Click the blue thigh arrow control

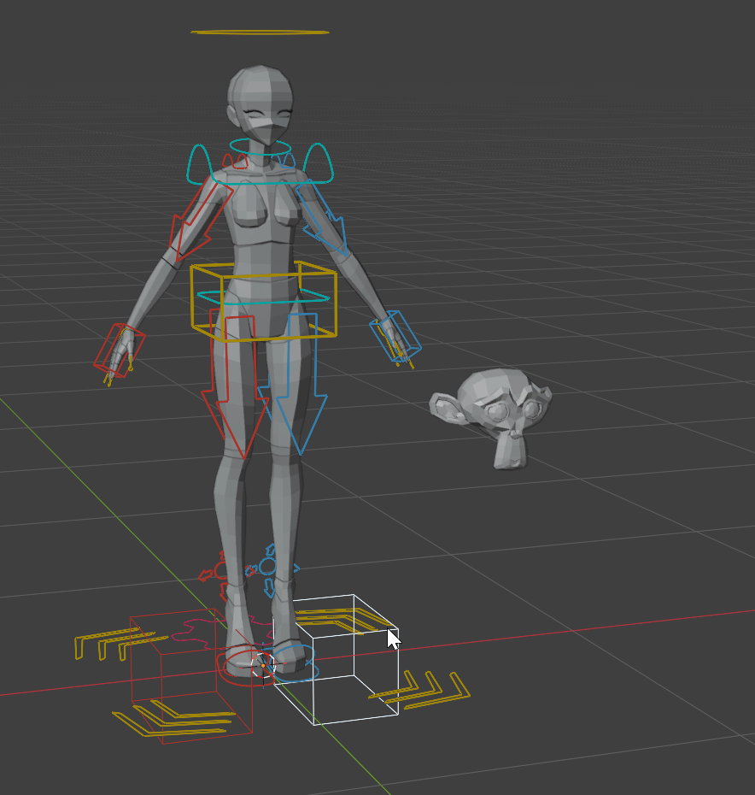point(299,384)
